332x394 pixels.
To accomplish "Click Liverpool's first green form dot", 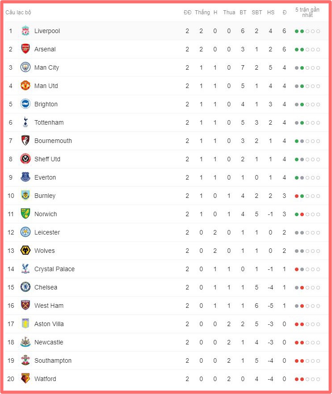I will click(297, 31).
